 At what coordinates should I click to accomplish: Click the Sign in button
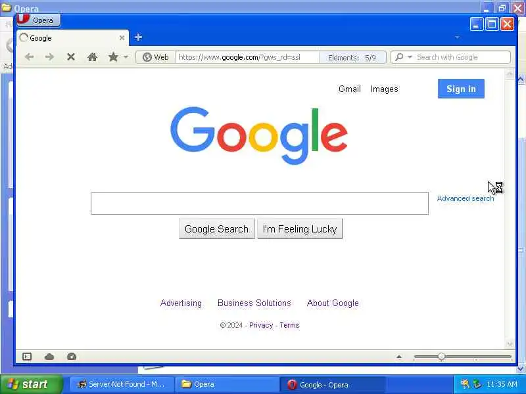(461, 89)
